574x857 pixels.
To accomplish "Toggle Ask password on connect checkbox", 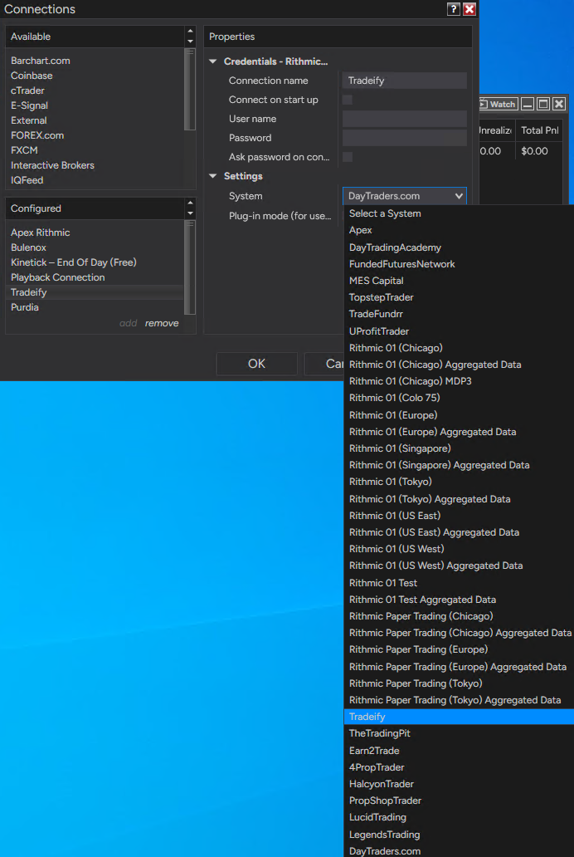I will [x=348, y=157].
